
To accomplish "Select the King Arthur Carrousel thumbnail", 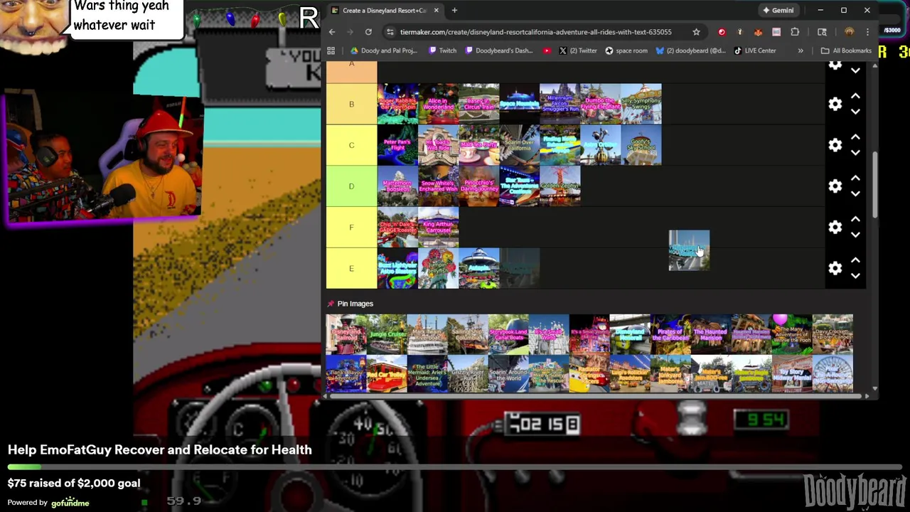I will 438,227.
